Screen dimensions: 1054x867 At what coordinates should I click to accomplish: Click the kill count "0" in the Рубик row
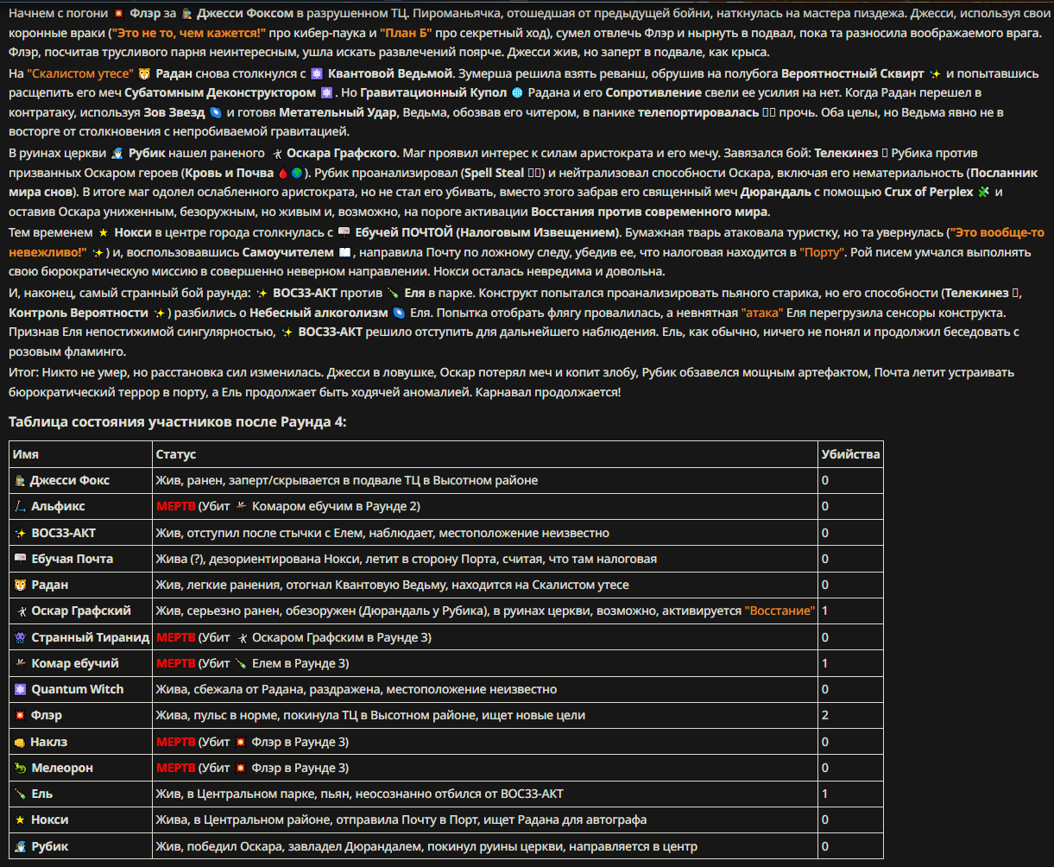(825, 846)
